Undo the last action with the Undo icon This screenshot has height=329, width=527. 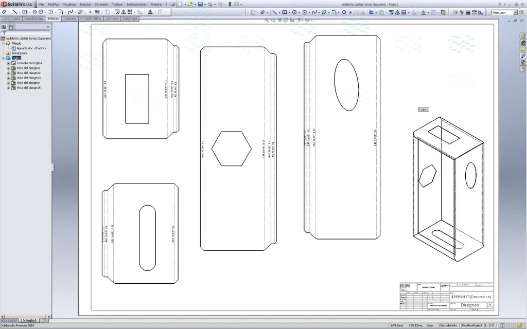(x=220, y=4)
